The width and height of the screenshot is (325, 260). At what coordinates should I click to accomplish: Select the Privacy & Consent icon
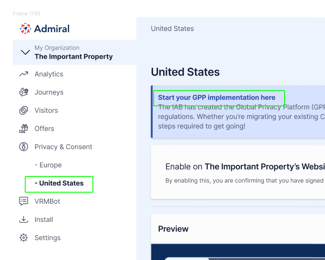point(24,147)
